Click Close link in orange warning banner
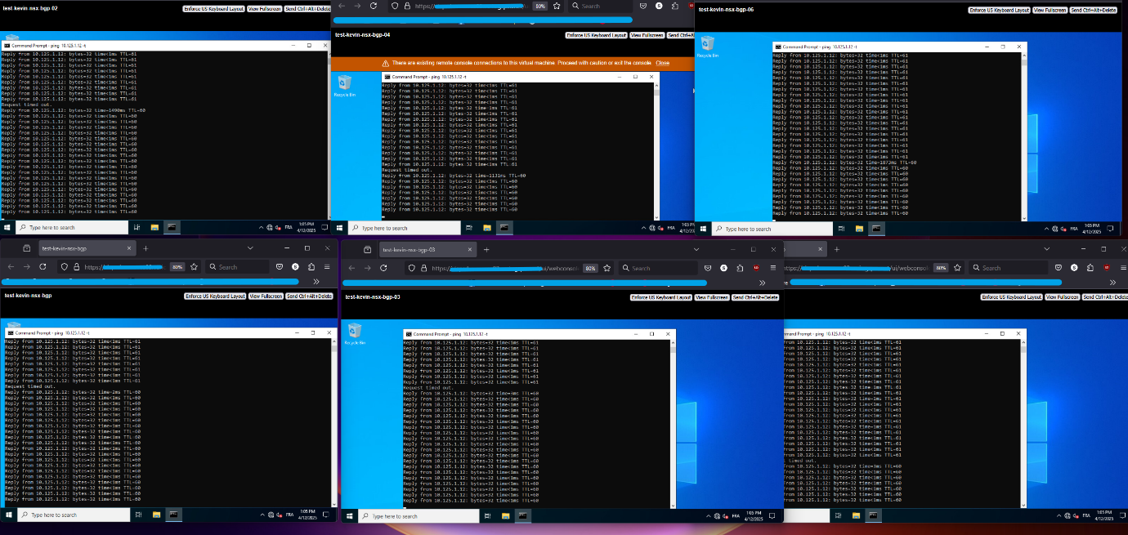 click(x=662, y=63)
